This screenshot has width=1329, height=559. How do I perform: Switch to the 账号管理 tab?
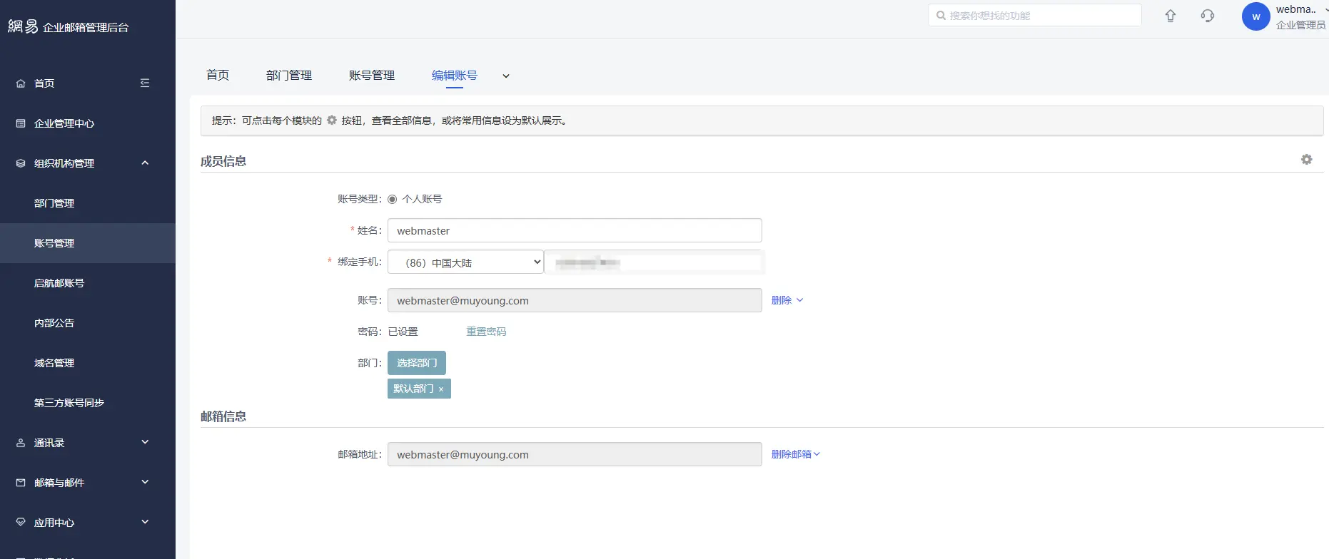pos(372,76)
